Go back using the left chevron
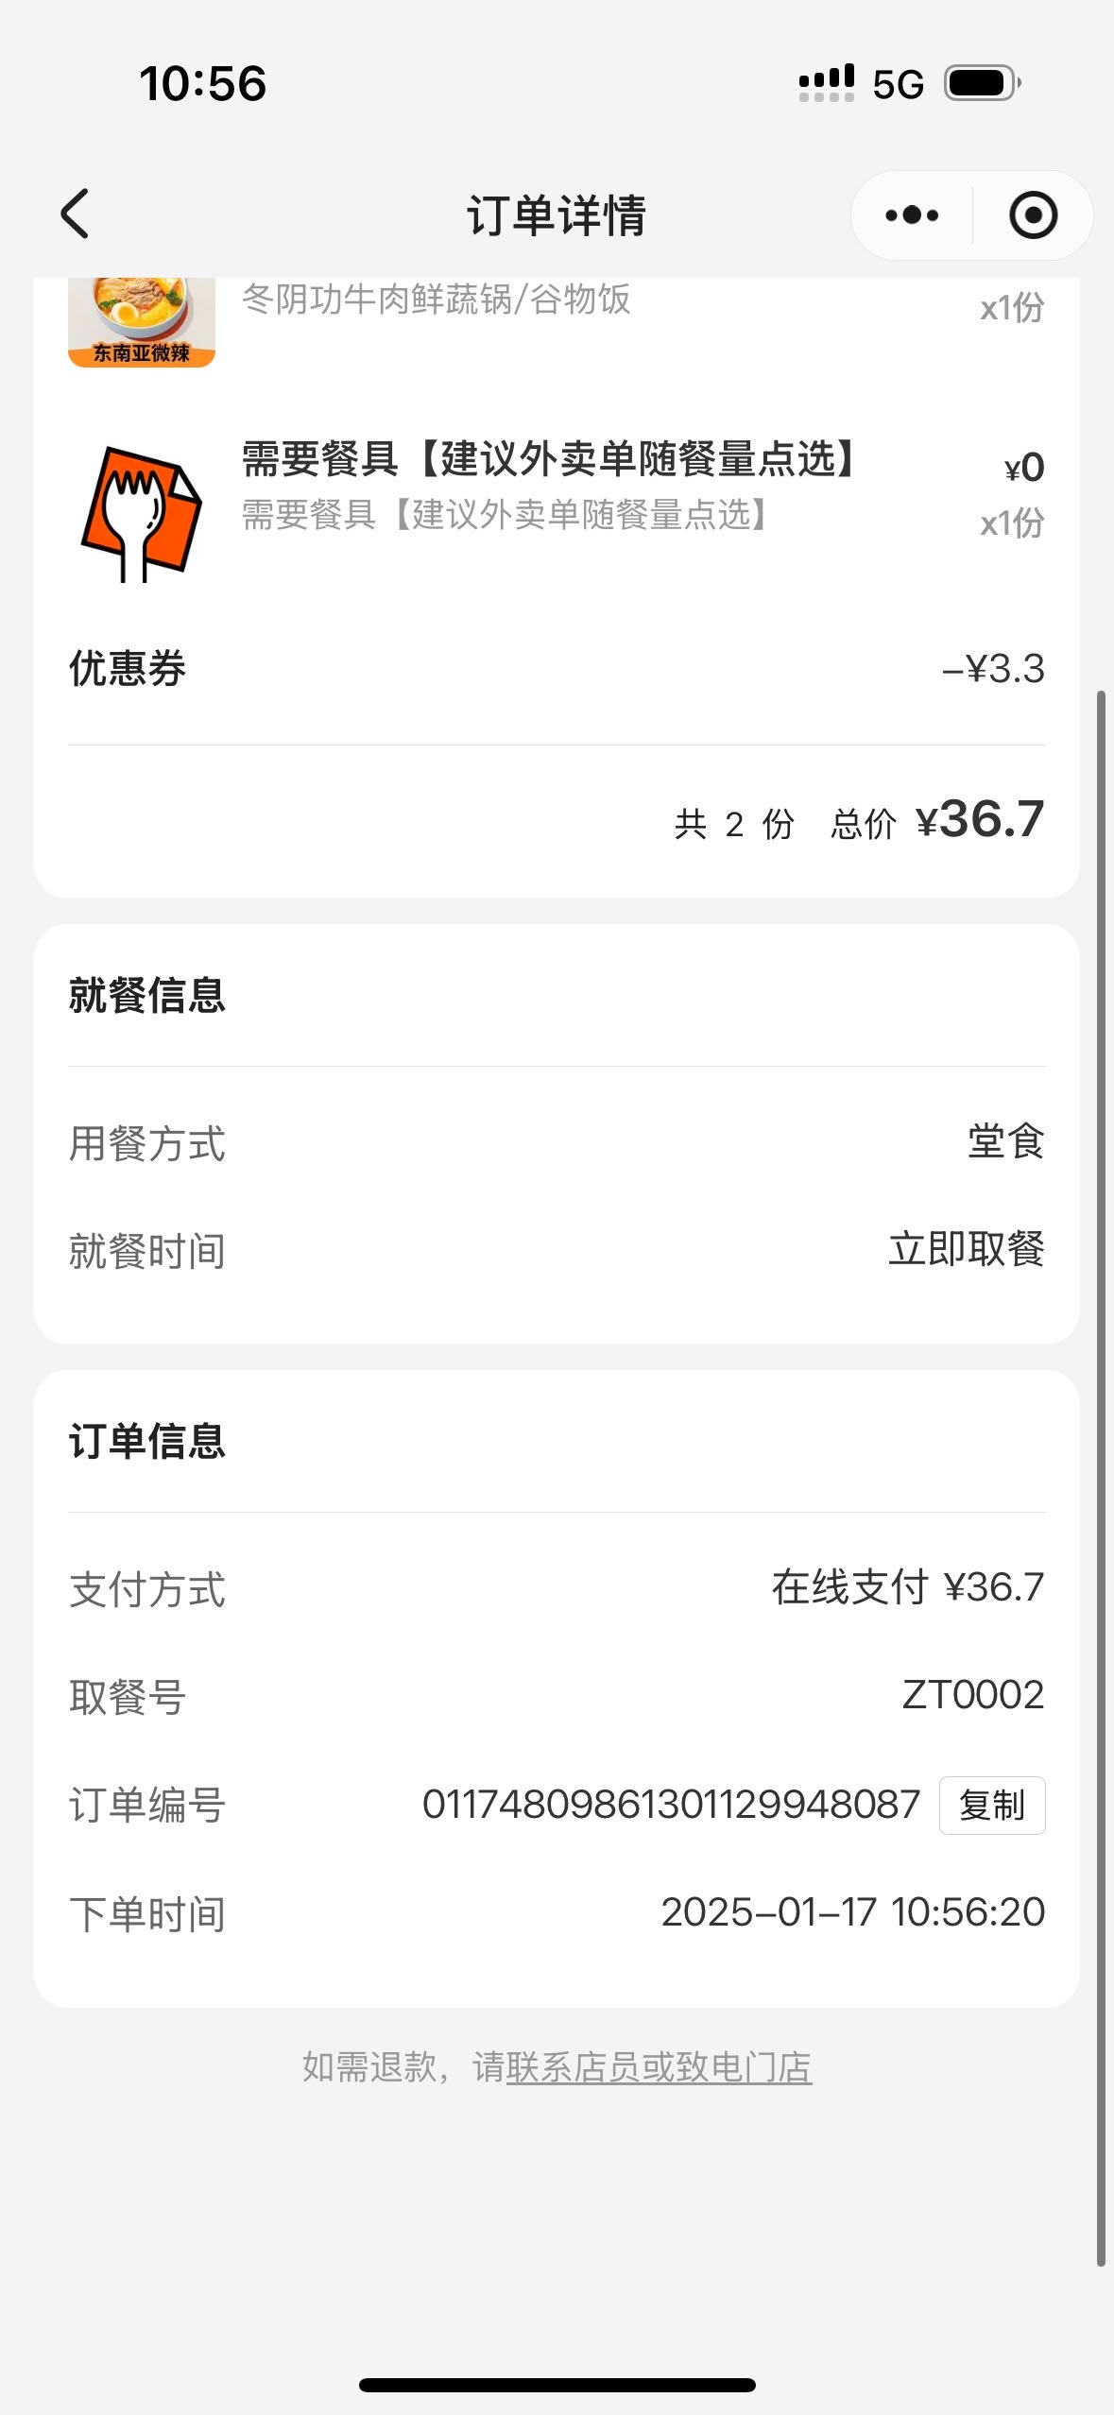This screenshot has width=1114, height=2415. click(x=75, y=214)
